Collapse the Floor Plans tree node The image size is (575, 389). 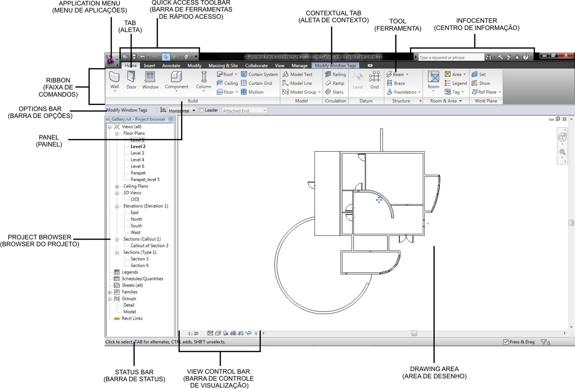[x=117, y=134]
